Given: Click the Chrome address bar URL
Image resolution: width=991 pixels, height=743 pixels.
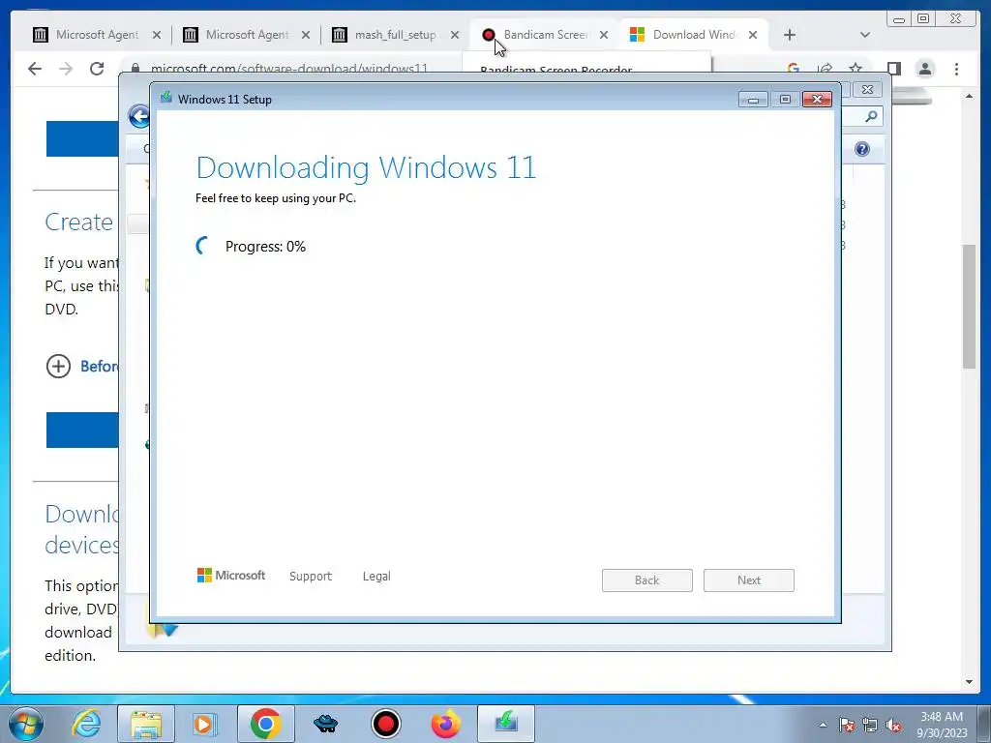Looking at the screenshot, I should point(289,69).
